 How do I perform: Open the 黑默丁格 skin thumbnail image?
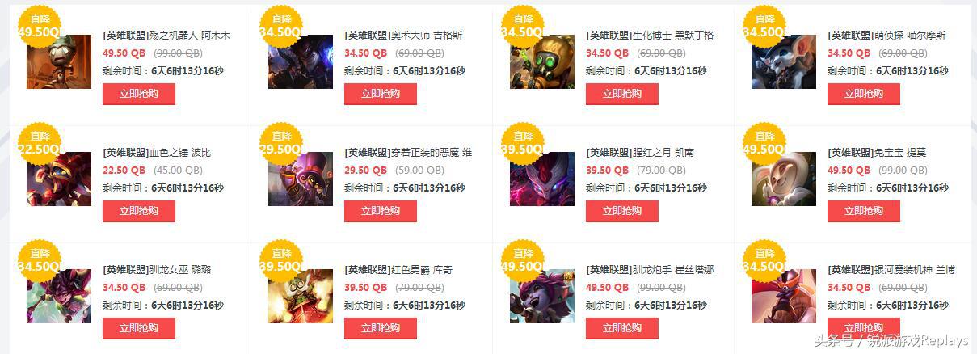click(542, 61)
